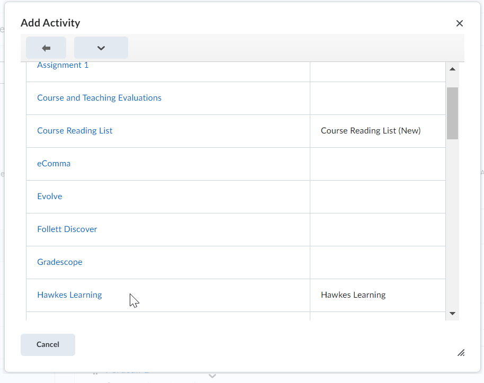Open the Evolve activity link
This screenshot has height=383, width=484.
[50, 197]
